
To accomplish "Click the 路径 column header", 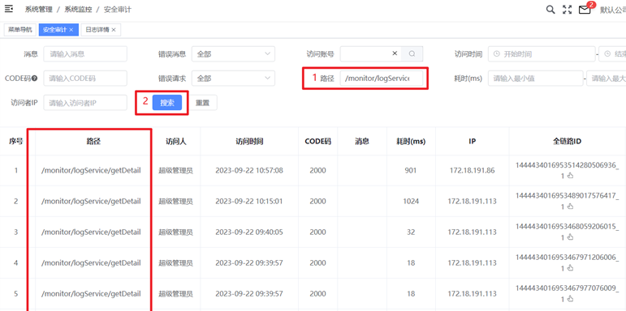I will point(93,142).
